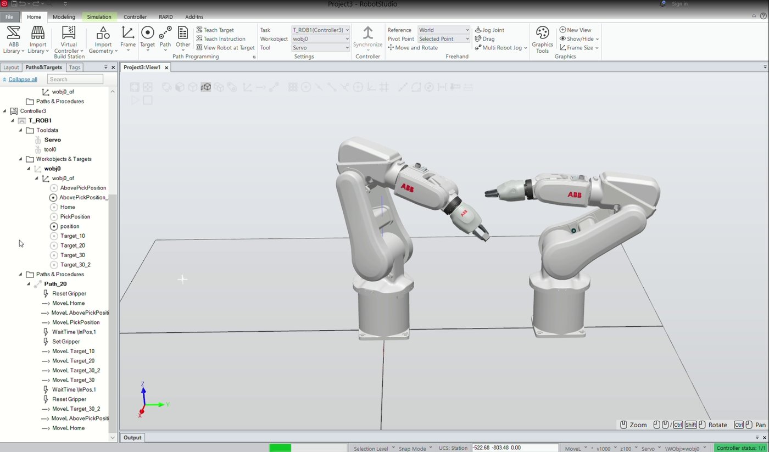Close the Project3:View1 tab

click(166, 68)
